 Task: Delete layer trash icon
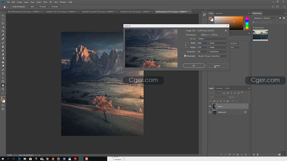(246, 154)
